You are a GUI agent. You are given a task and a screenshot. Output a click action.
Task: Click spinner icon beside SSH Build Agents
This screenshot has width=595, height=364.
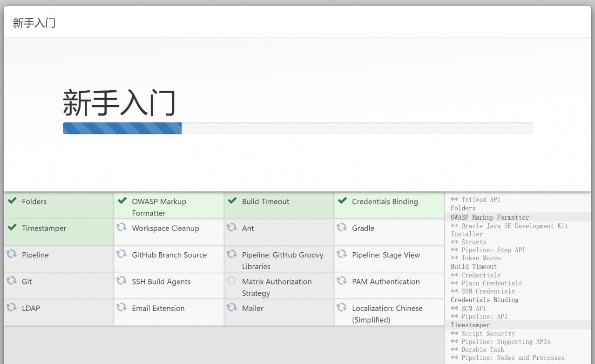tap(122, 281)
